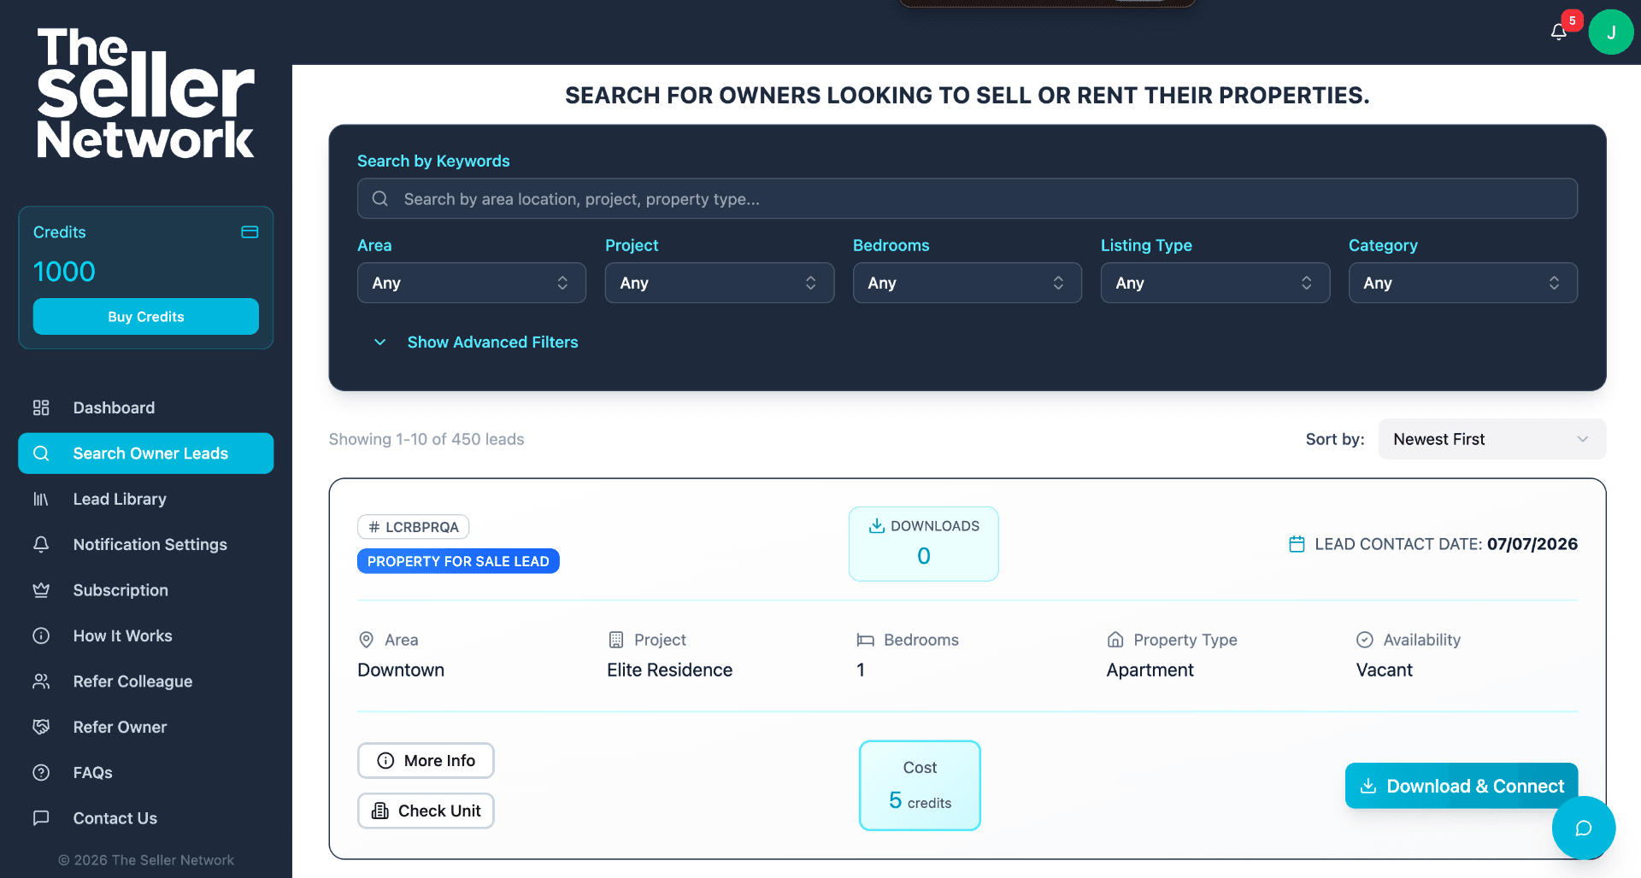Click the How It Works info icon

pyautogui.click(x=41, y=635)
